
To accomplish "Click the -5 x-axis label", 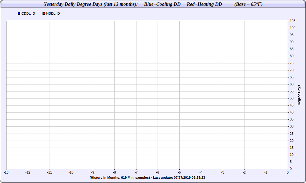I will (179, 172).
